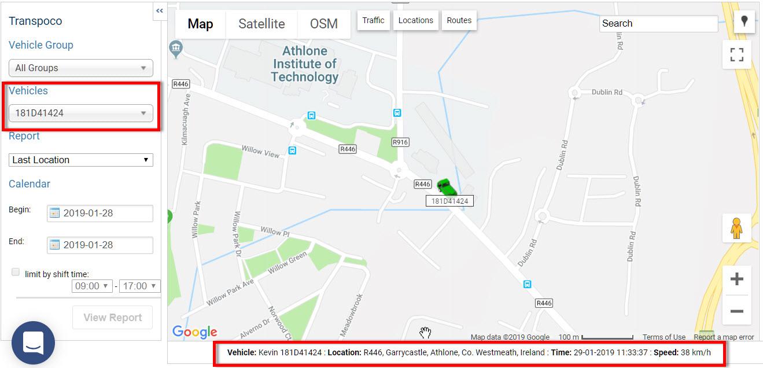Click the map Search input field
This screenshot has width=763, height=368.
click(x=658, y=24)
